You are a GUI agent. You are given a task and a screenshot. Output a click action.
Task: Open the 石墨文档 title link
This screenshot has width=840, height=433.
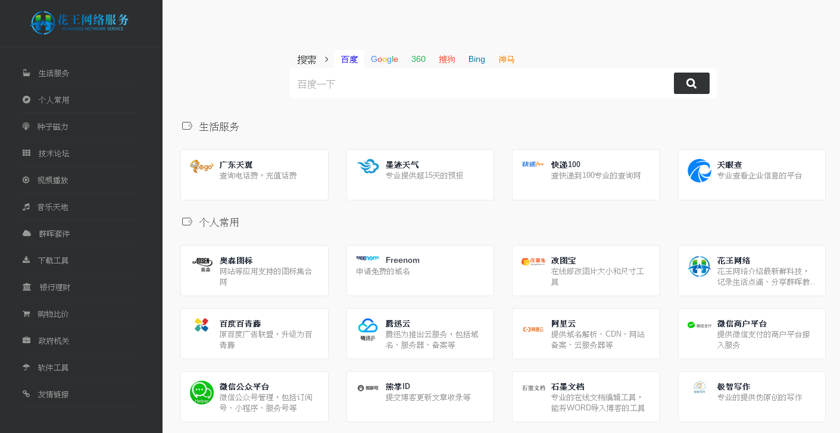coord(568,387)
